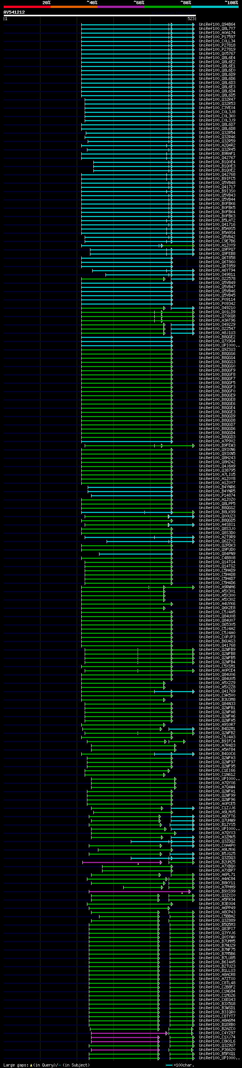242x1068 pixels.
Task: Select the UniRef100_B8QGF9 label
Action: coord(217,370)
